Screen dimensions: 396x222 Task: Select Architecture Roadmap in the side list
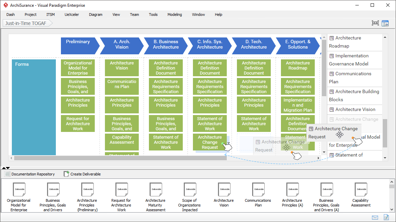pos(355,42)
